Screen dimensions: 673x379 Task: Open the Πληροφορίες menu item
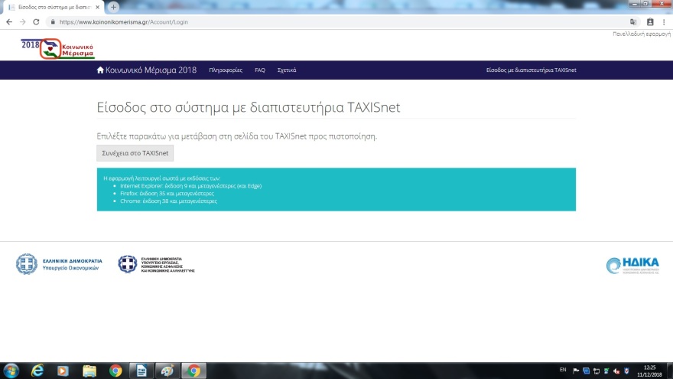[226, 70]
